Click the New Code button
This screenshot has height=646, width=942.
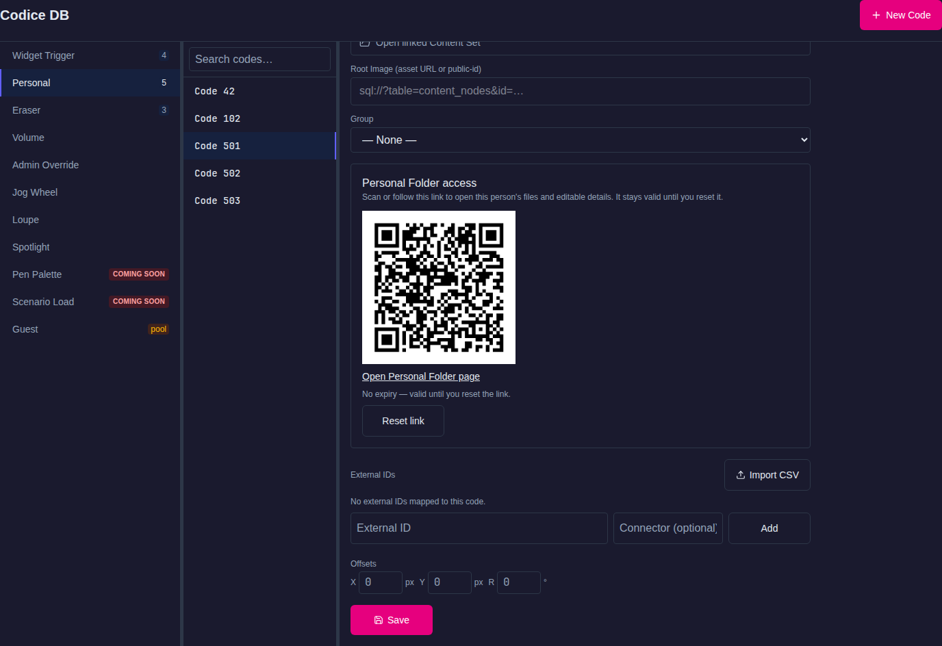[x=900, y=15]
